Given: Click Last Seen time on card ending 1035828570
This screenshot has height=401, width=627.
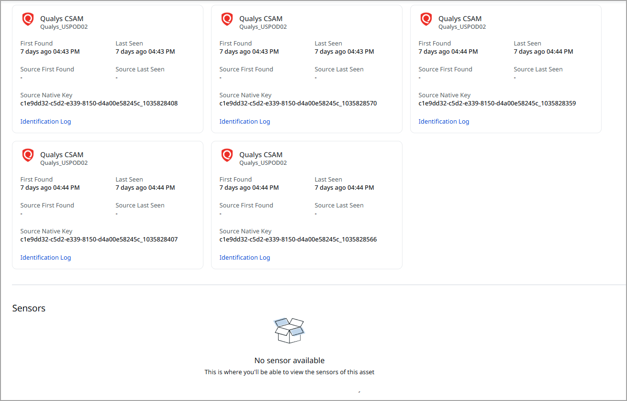Looking at the screenshot, I should [x=345, y=52].
